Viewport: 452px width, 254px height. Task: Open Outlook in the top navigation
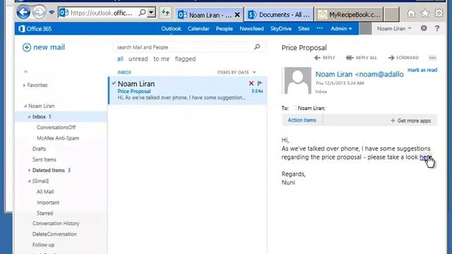click(x=171, y=28)
